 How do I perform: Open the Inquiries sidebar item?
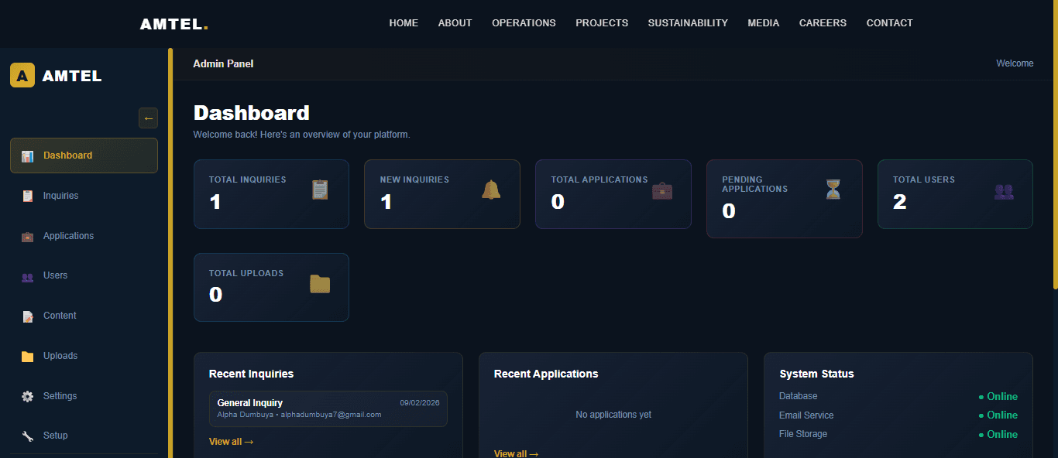click(84, 196)
